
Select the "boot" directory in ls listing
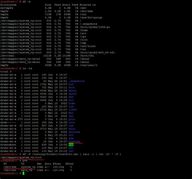72,88
